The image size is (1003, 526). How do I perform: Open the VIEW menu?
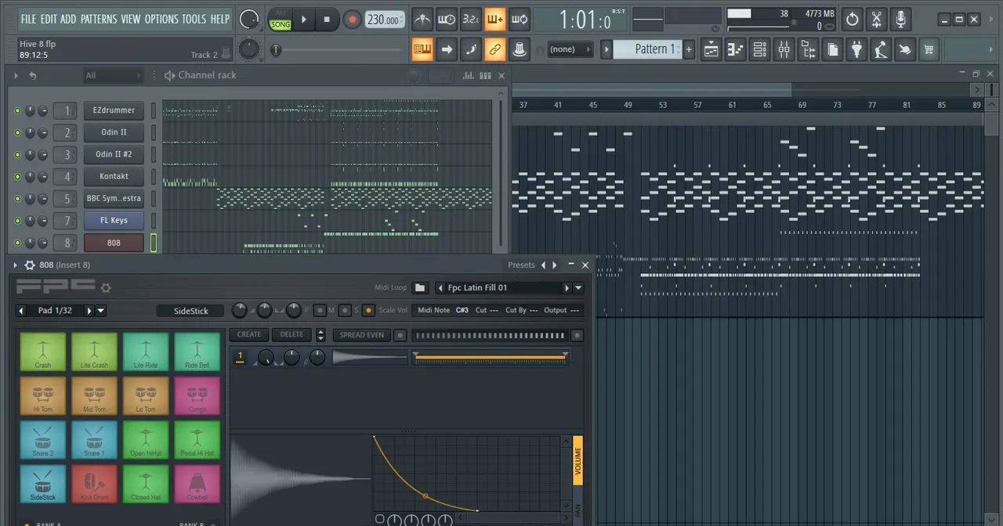(131, 19)
